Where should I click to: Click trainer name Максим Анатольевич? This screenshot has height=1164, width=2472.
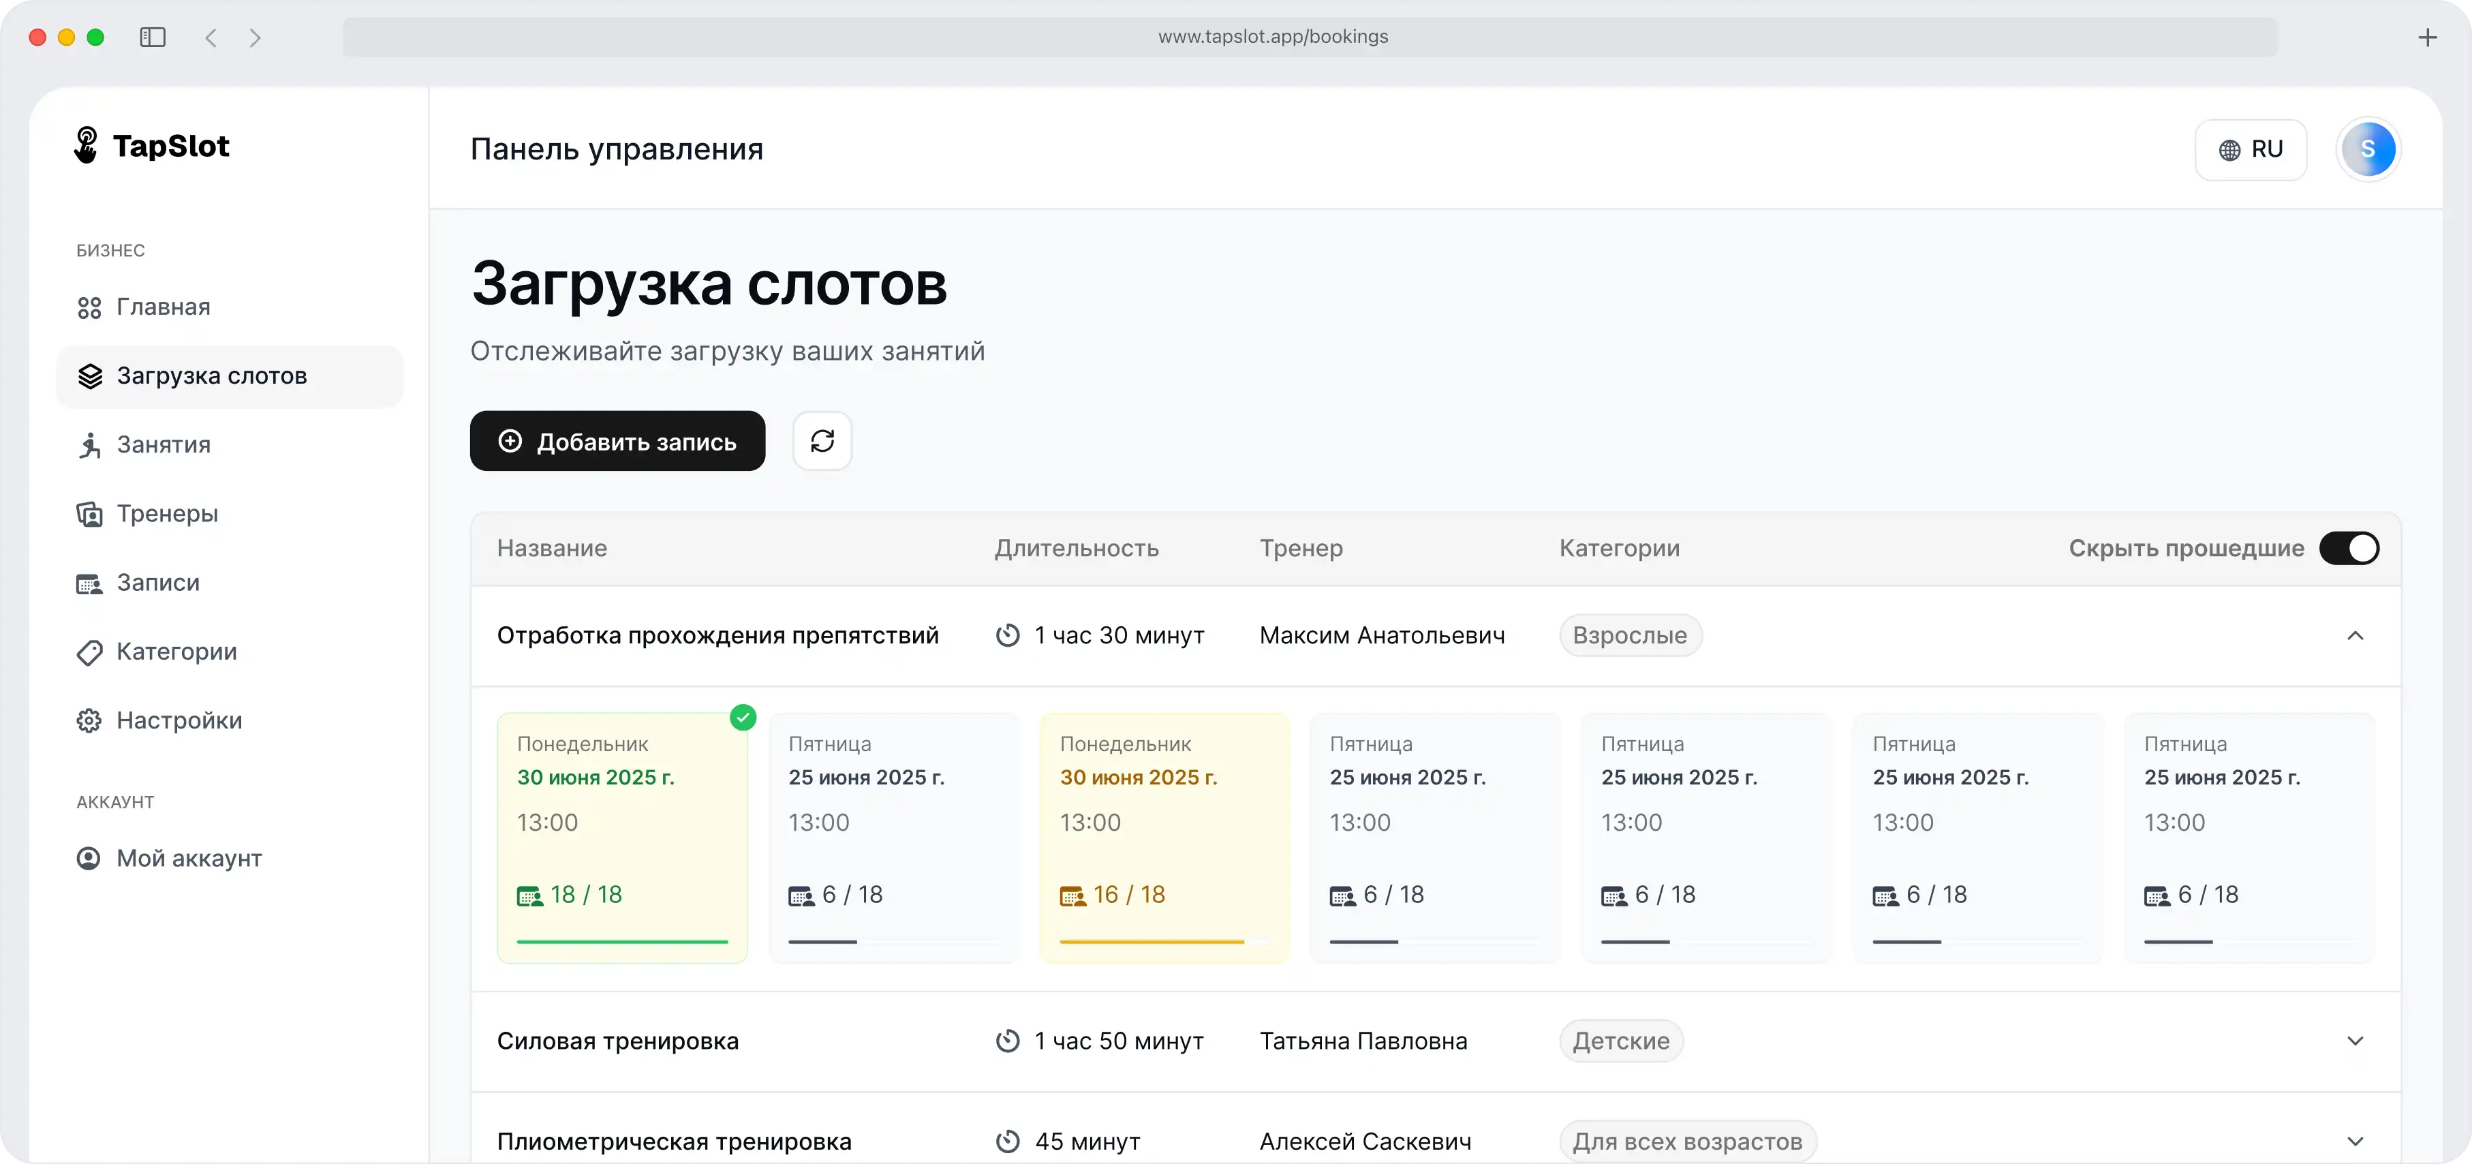coord(1382,637)
